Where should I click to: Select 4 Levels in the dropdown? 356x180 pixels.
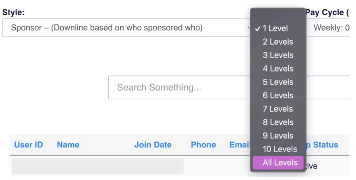tap(278, 69)
